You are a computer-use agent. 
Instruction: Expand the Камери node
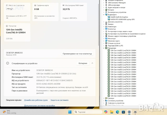pyautogui.click(x=104, y=24)
